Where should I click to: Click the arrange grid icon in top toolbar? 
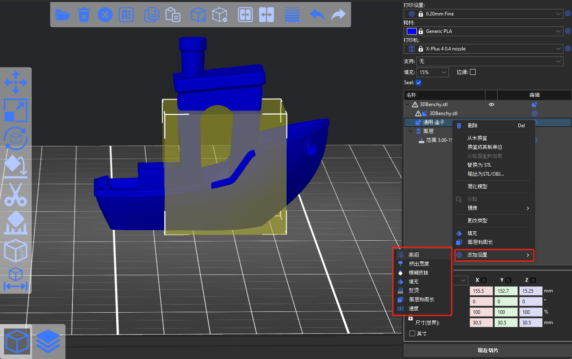click(x=126, y=15)
